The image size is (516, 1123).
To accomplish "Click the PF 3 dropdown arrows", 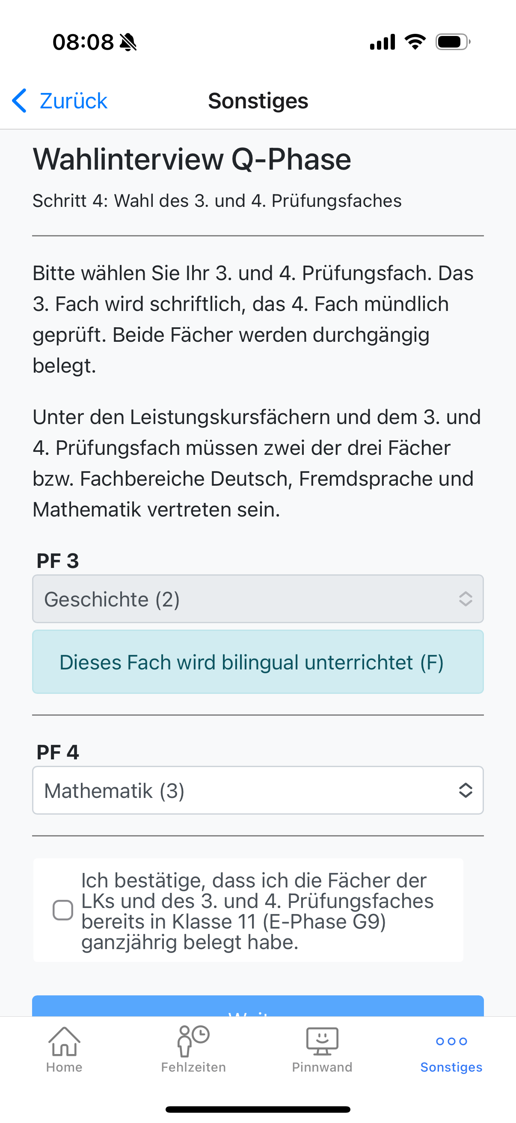I will [466, 599].
